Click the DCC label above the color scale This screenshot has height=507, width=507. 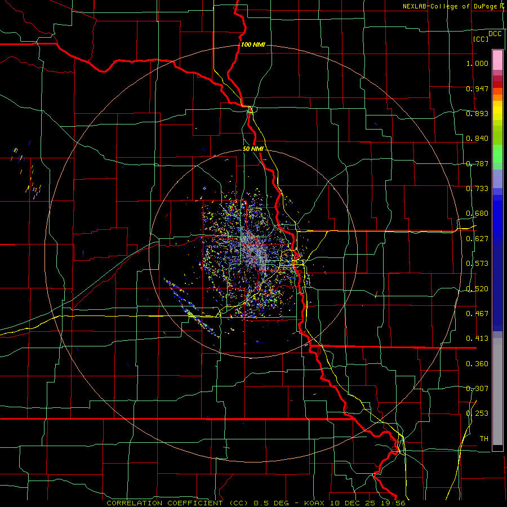[x=495, y=34]
